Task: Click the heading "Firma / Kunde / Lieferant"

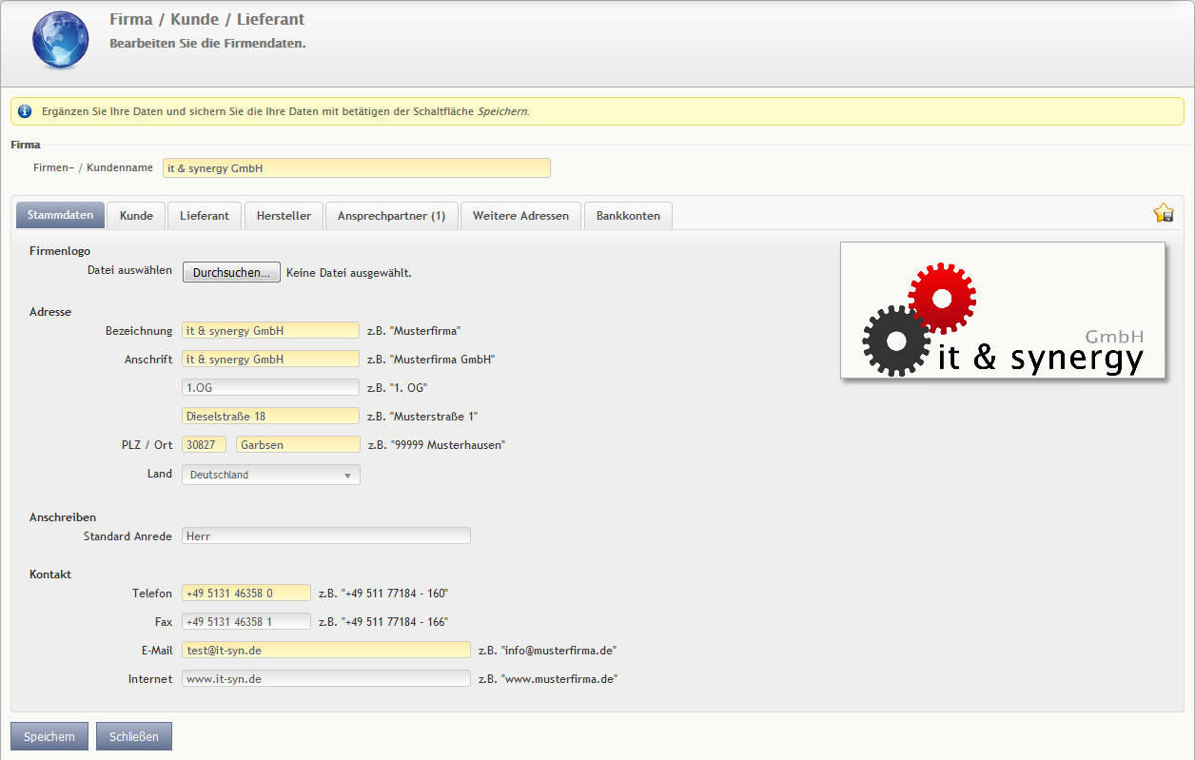Action: click(207, 19)
